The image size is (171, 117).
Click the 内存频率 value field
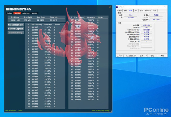[146, 25]
